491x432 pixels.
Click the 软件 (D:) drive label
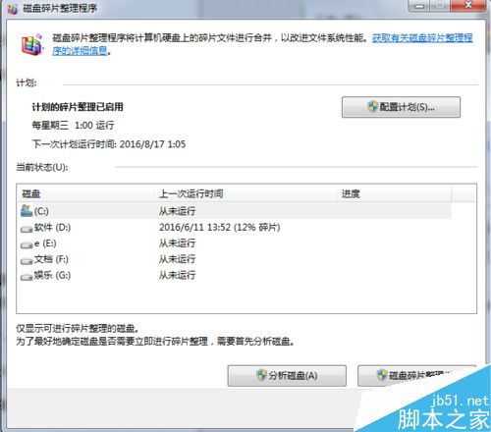[x=52, y=228]
